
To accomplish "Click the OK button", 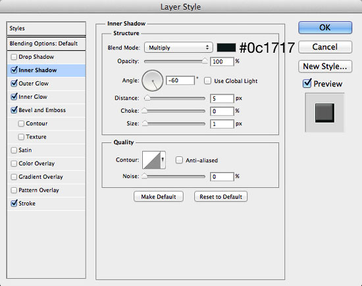I will click(325, 28).
